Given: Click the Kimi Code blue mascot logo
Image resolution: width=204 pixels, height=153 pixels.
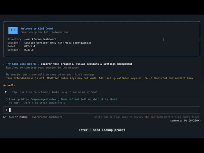Looking at the screenshot, I should 13,30.
